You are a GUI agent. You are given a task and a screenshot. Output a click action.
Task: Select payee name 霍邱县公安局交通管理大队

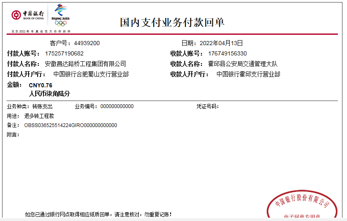[x=243, y=64]
